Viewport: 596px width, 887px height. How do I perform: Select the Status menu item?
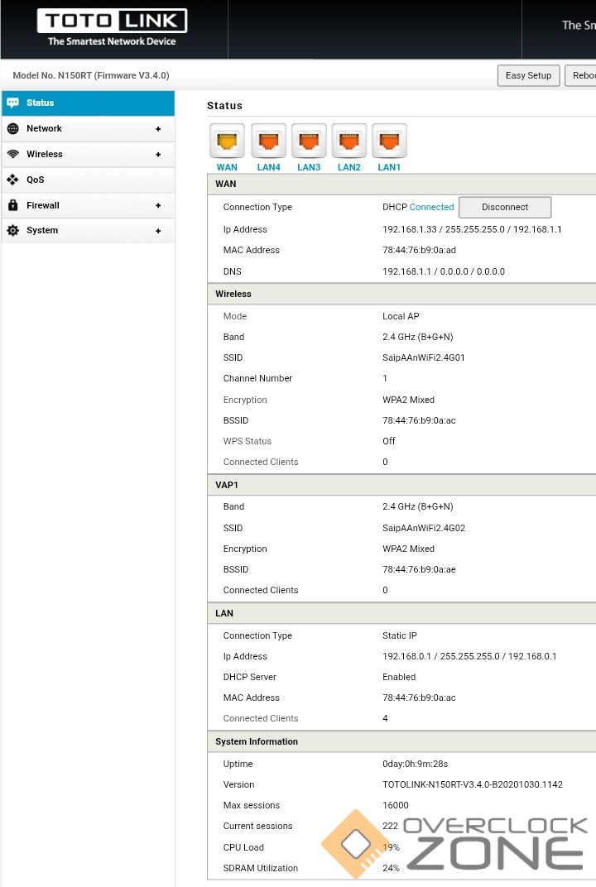(x=41, y=103)
